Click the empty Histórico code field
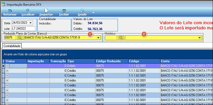 coord(111,38)
